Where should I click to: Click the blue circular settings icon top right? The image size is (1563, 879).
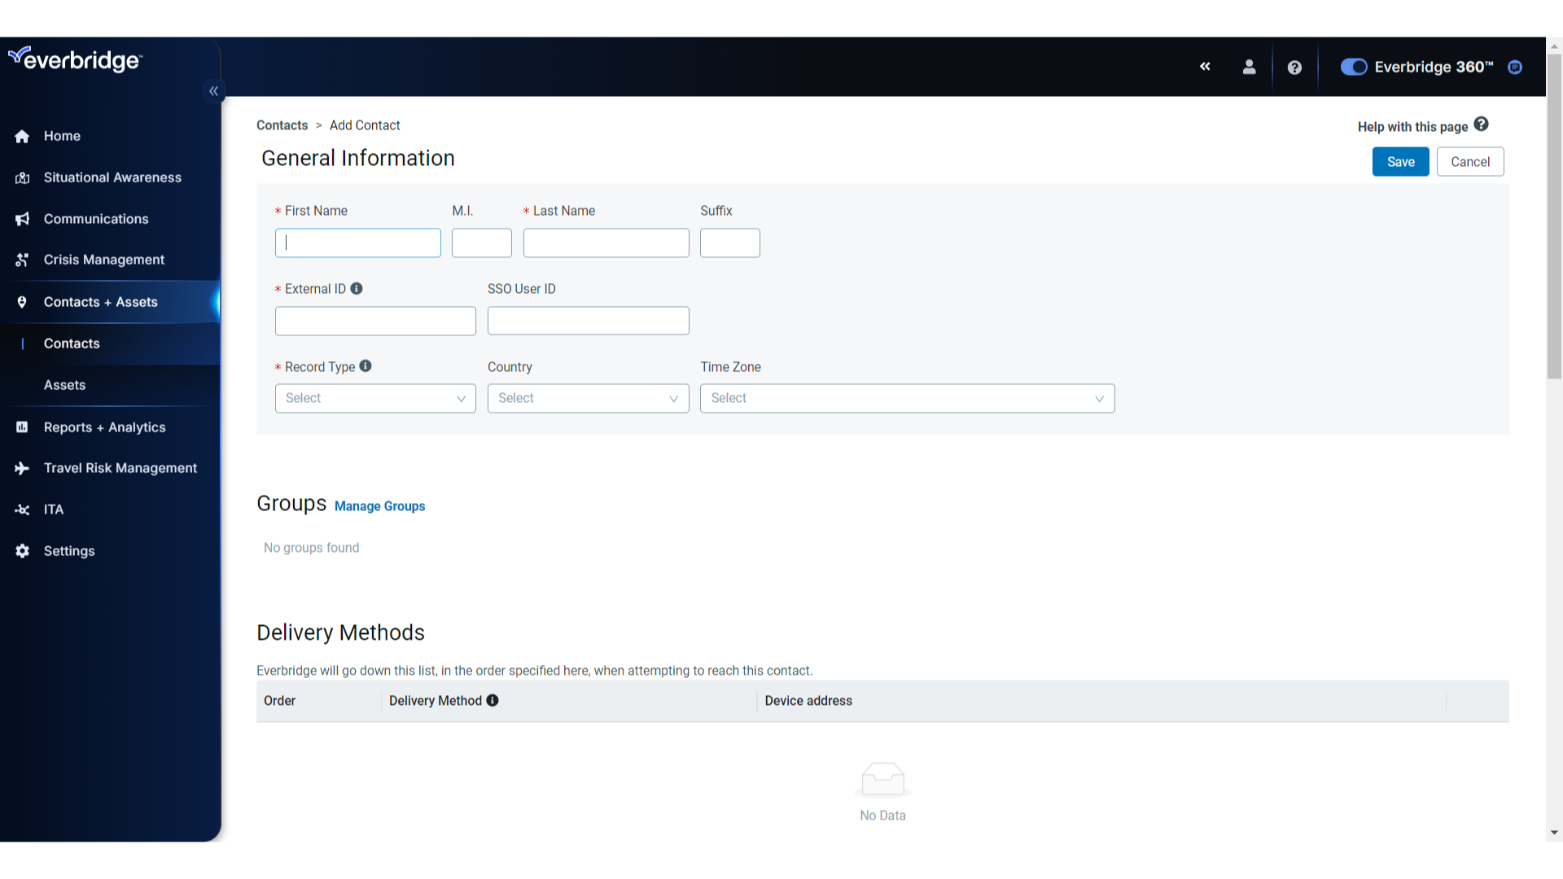[1515, 67]
